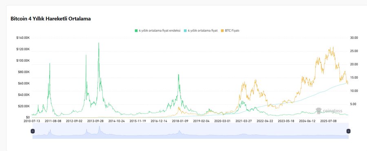Click the '2010-07-13' date label

pos(32,121)
